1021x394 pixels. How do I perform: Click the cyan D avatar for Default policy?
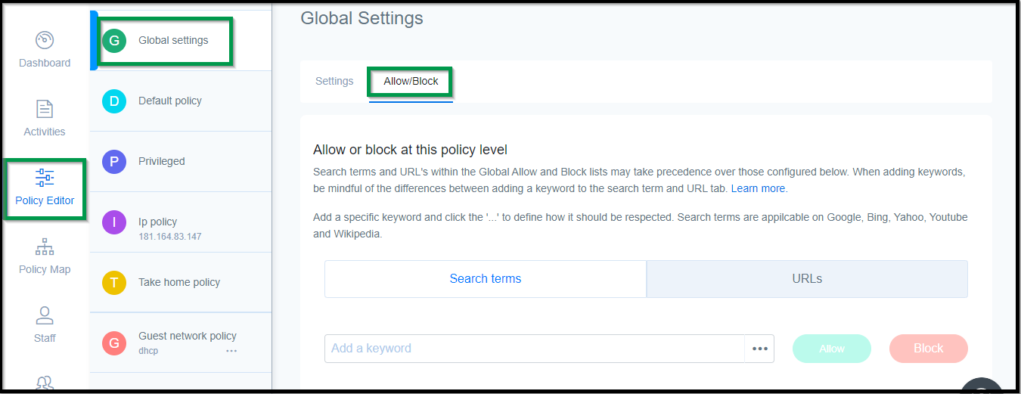[114, 101]
